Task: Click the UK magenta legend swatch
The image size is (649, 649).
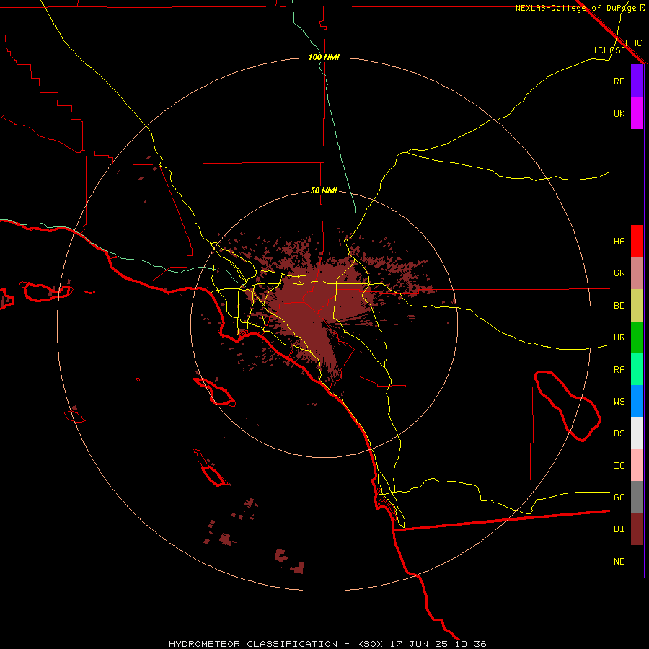Action: pyautogui.click(x=637, y=113)
